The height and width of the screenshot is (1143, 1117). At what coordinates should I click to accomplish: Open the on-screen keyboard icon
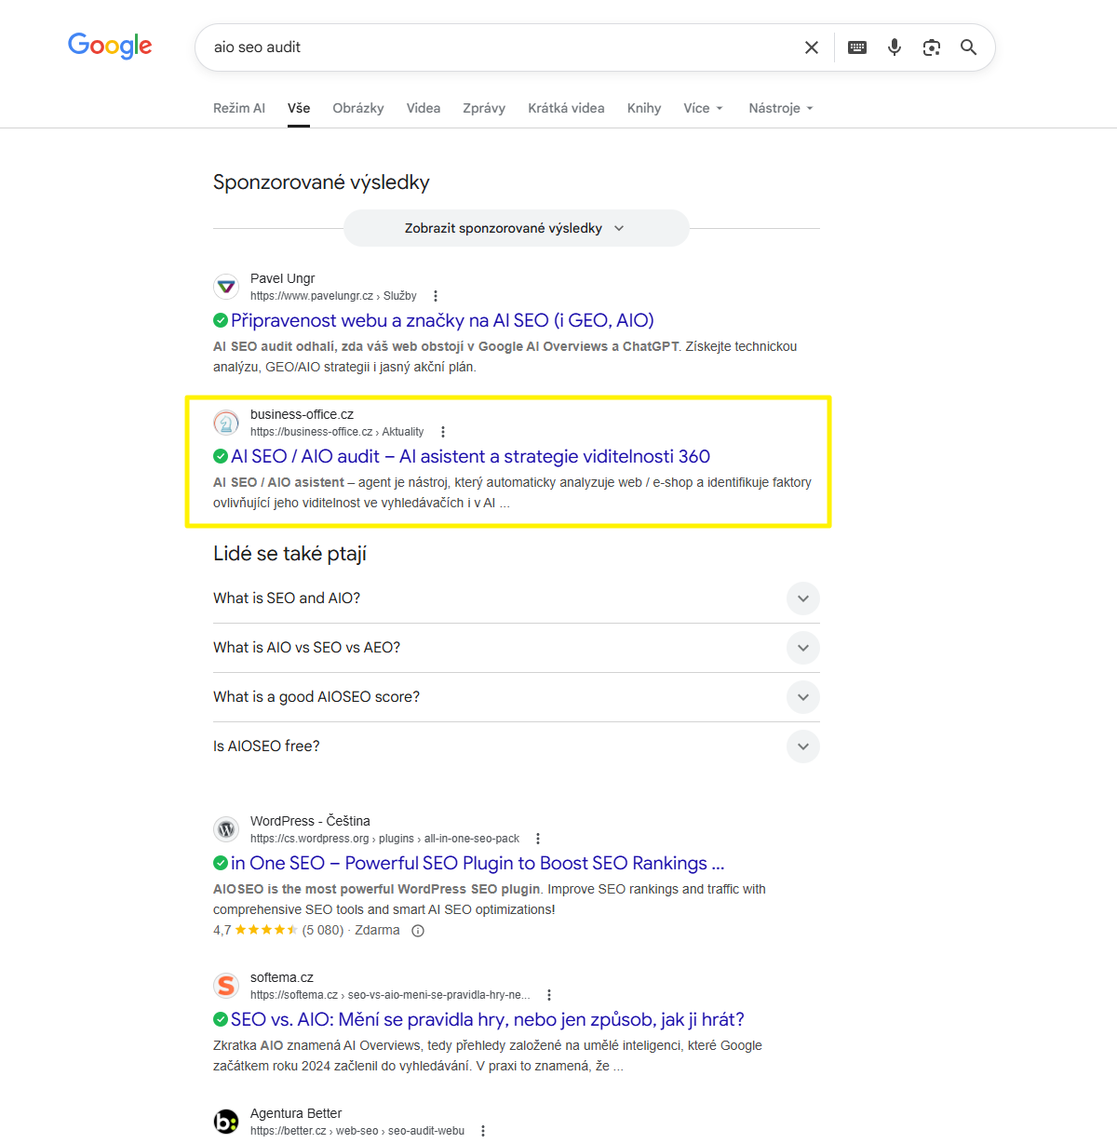click(x=856, y=47)
